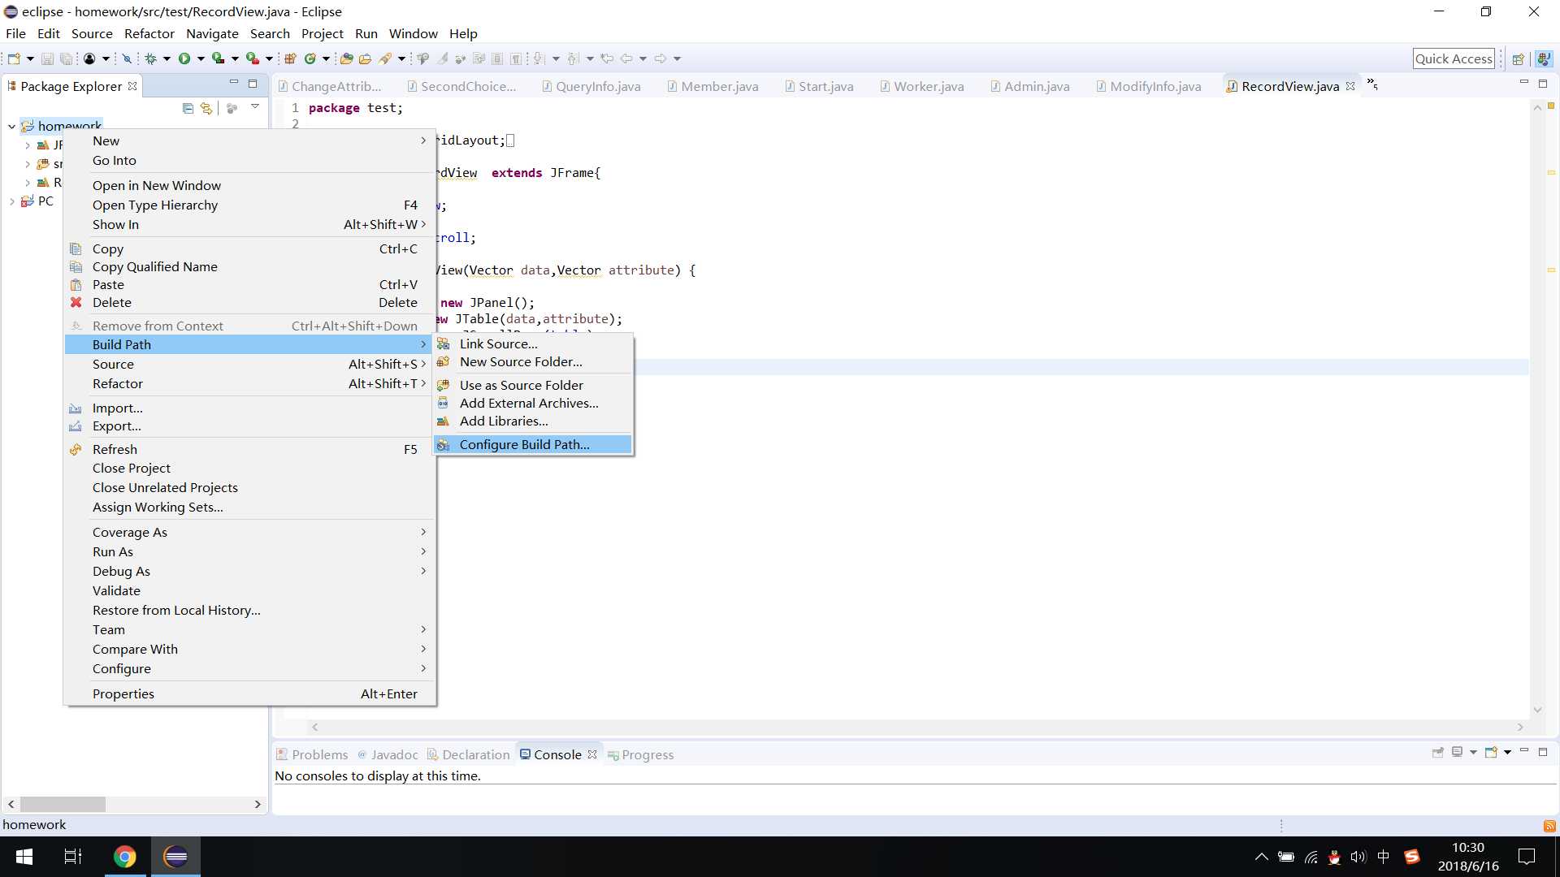
Task: Click the Open Type icon in toolbar
Action: pyautogui.click(x=346, y=58)
